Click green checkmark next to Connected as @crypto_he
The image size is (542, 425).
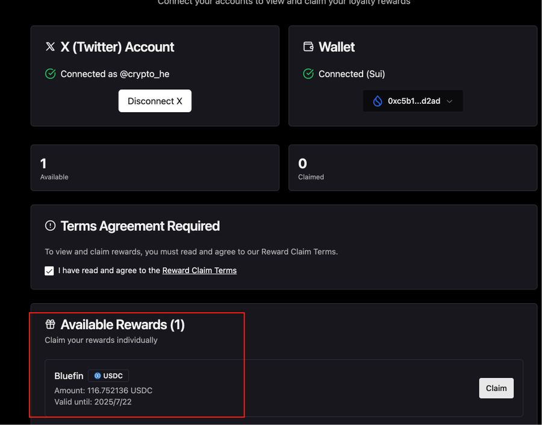tap(51, 74)
